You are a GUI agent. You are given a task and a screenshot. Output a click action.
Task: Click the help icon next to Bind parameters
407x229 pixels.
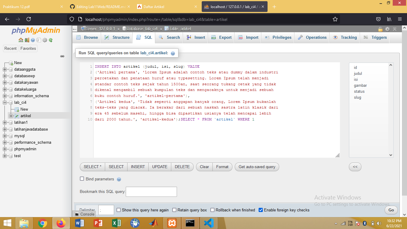click(x=119, y=179)
